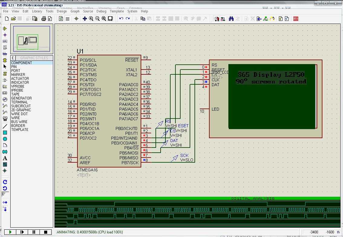Open a design with the folder icon

tap(13, 19)
